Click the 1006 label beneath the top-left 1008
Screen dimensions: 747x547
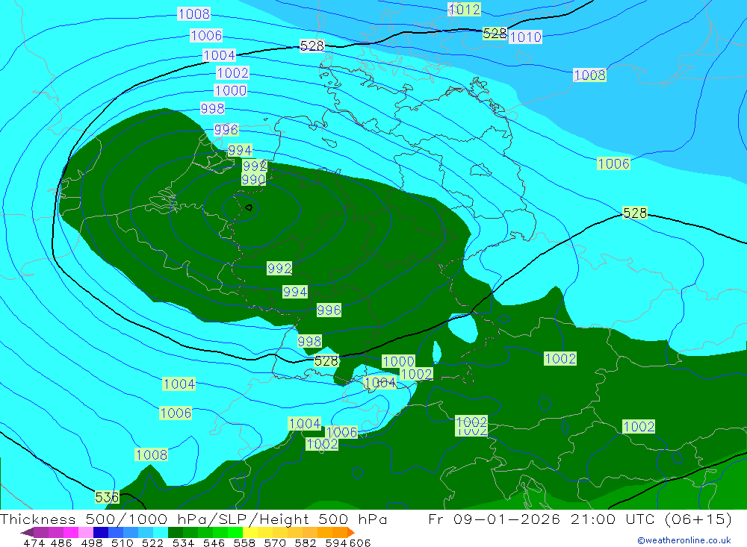(x=206, y=35)
